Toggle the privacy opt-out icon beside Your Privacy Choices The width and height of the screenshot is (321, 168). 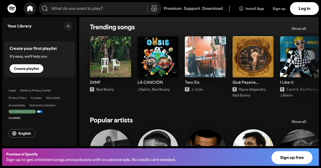40,111
